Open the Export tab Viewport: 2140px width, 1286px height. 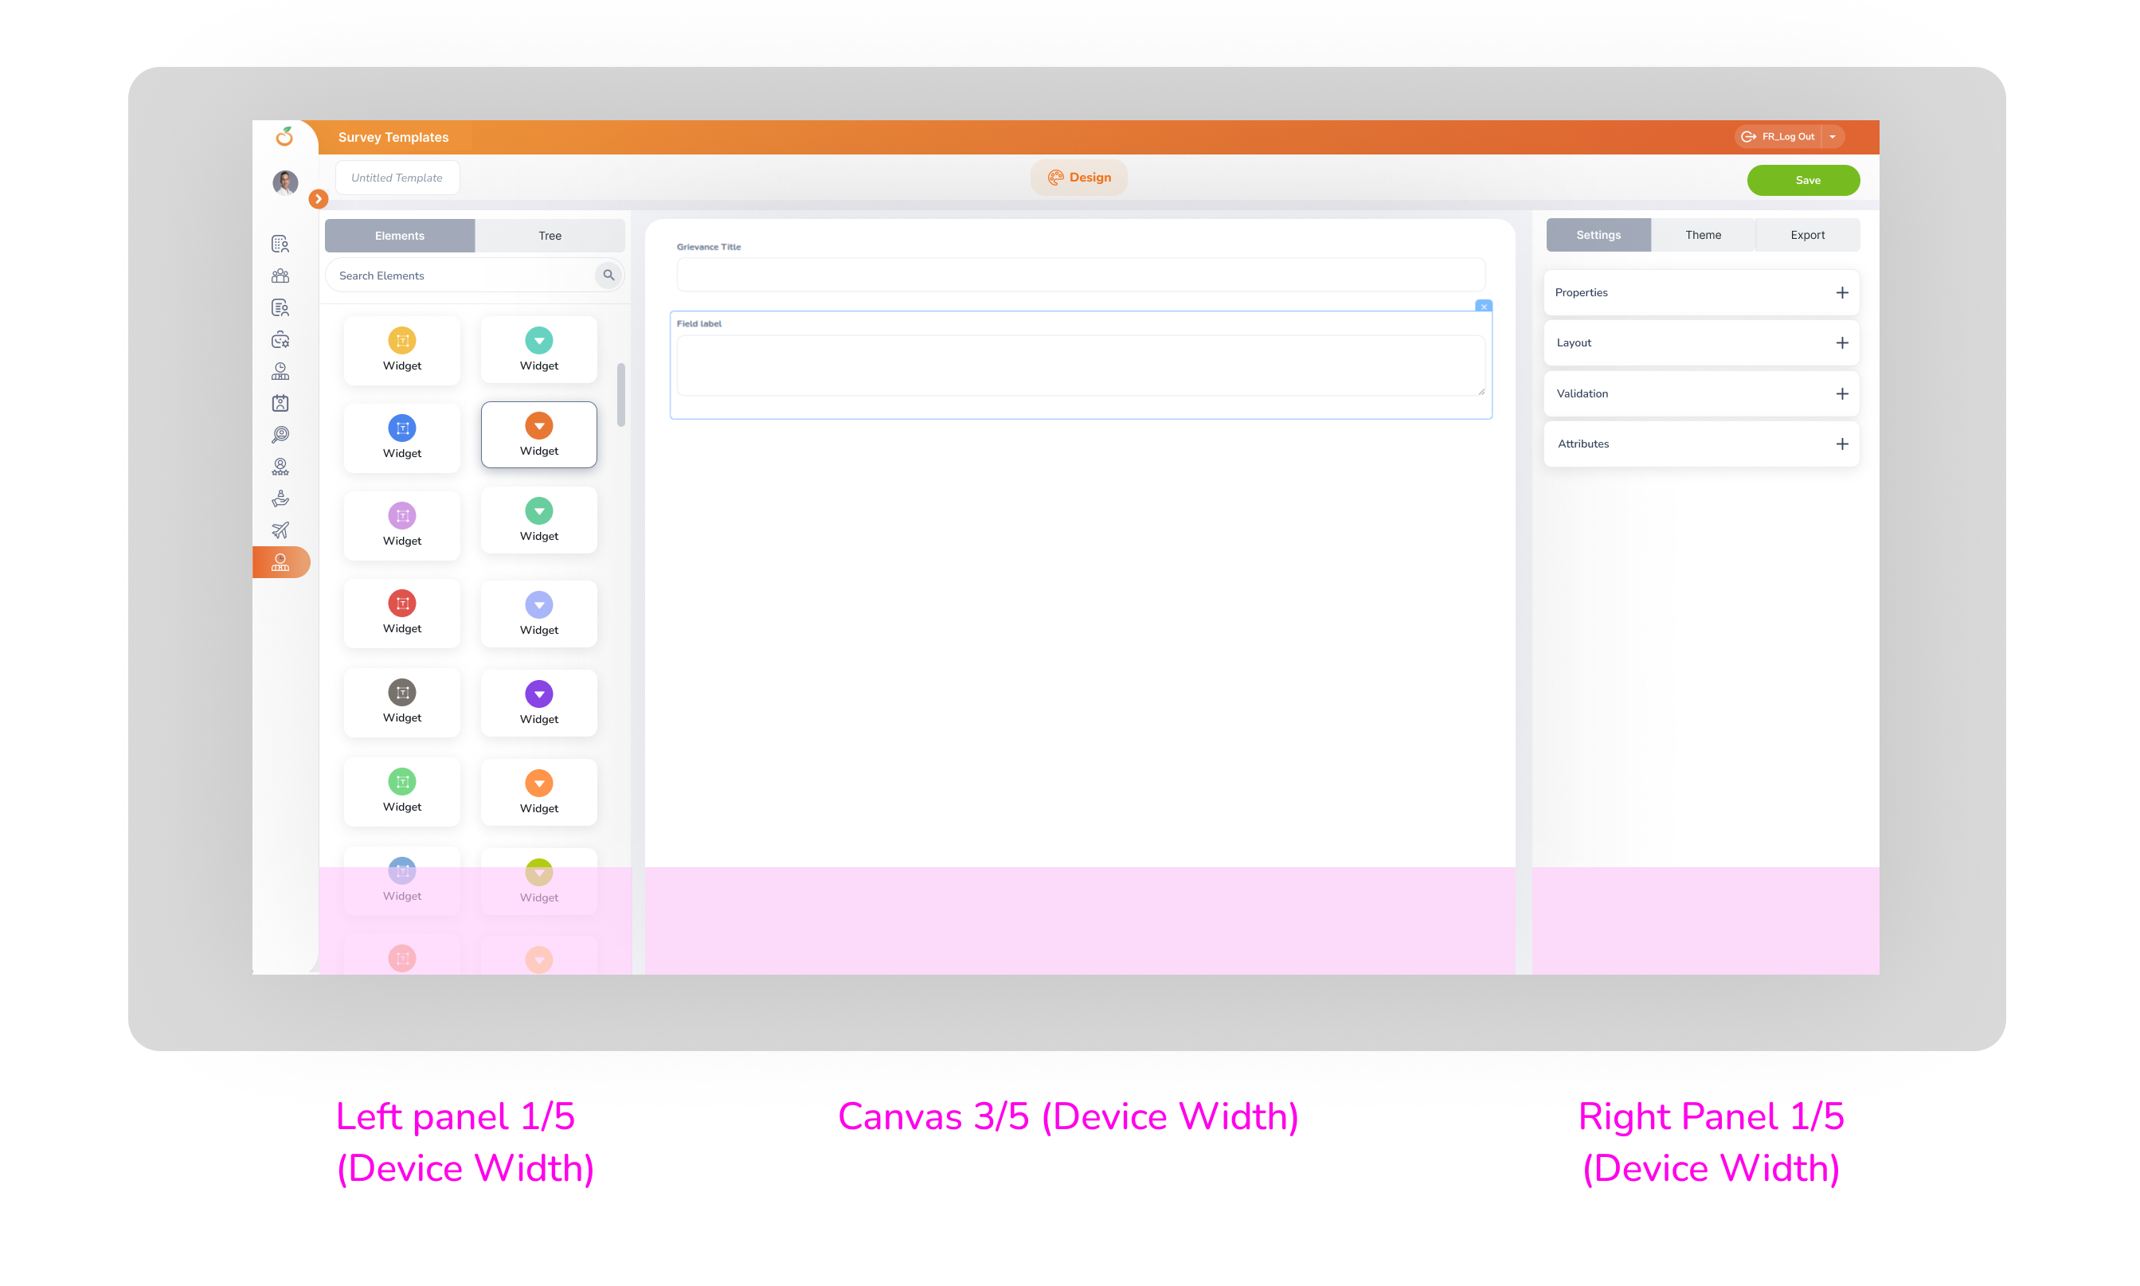tap(1807, 235)
